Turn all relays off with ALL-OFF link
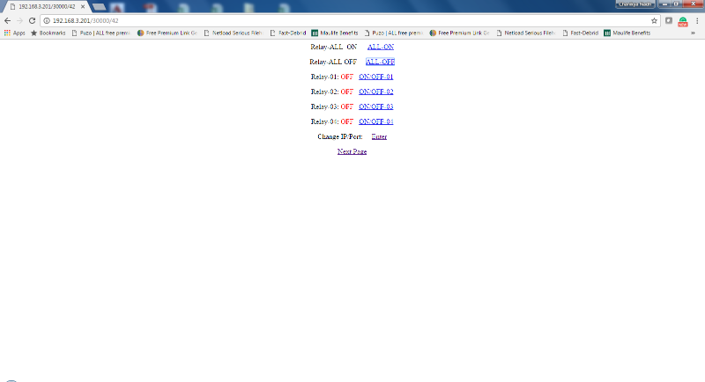 pos(381,62)
